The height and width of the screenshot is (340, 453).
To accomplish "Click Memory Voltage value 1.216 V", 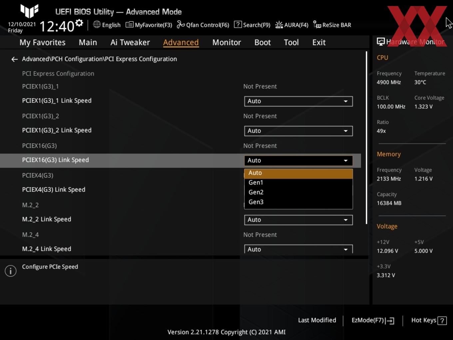I will pos(423,179).
